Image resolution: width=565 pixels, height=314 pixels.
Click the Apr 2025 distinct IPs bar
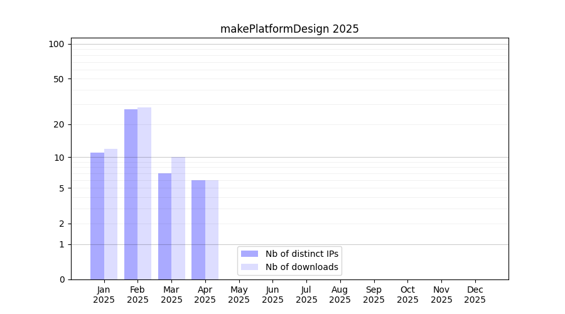point(198,230)
